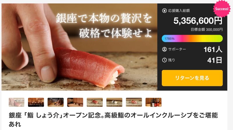Click the 41日 remaining days value
Image resolution: width=233 pixels, height=130 pixels.
(x=215, y=60)
